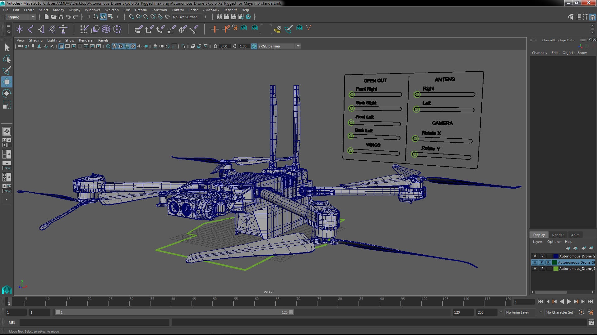Open viewport Panels menu
The image size is (597, 335).
103,40
